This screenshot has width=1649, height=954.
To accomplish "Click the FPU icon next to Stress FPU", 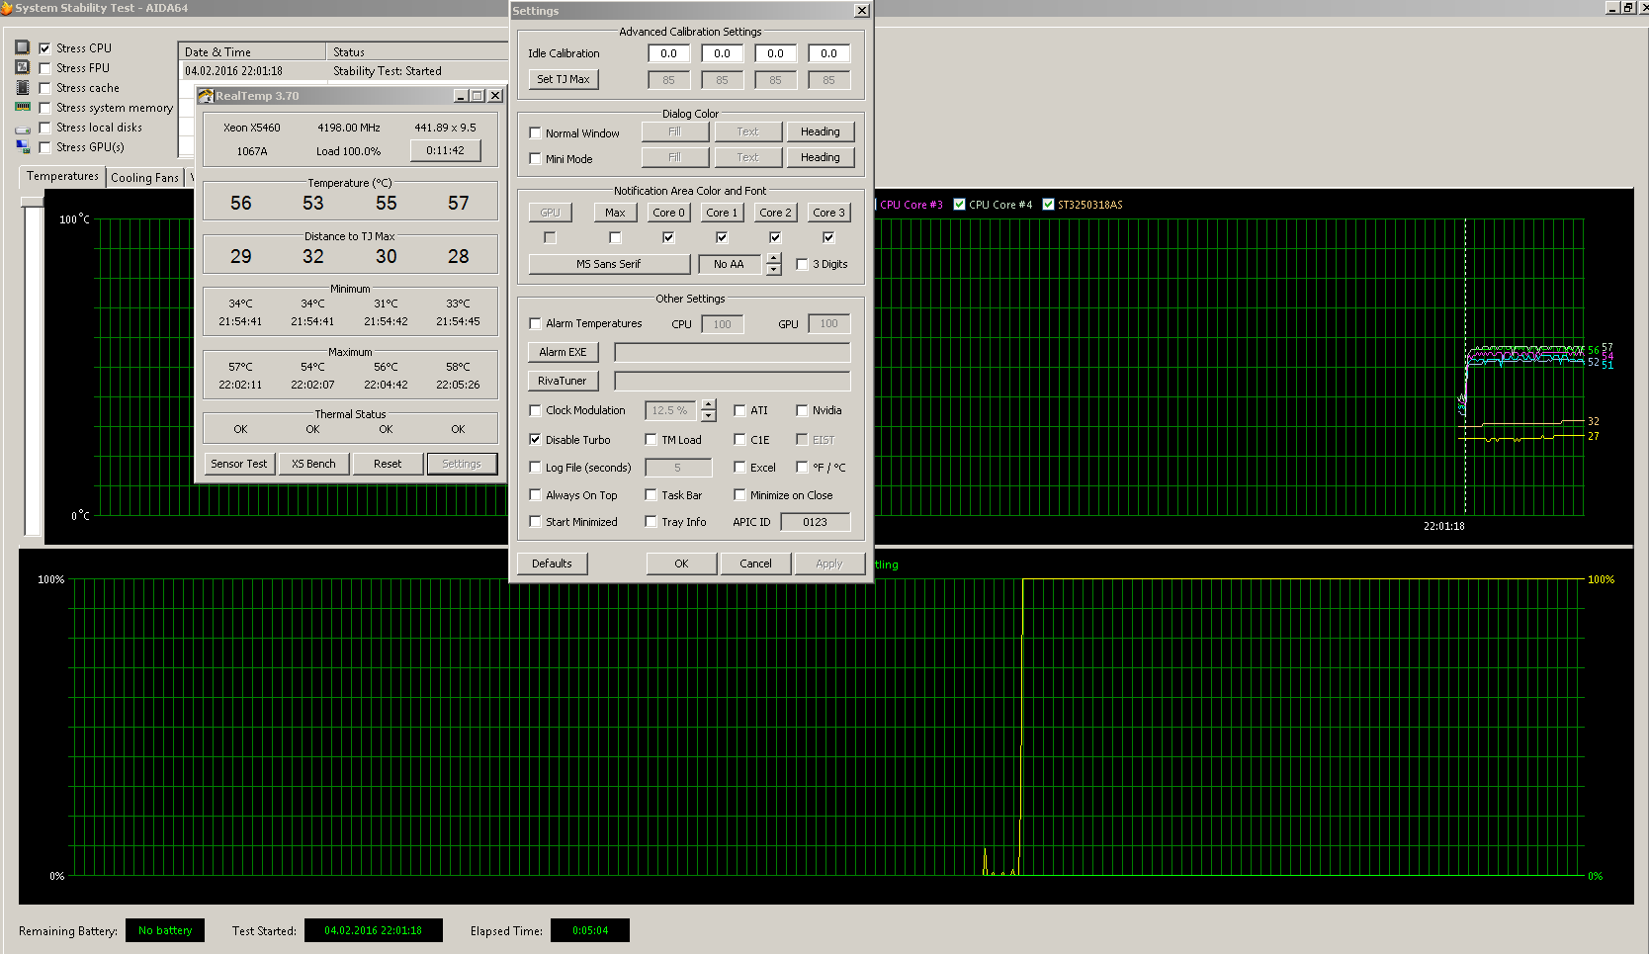I will [23, 67].
